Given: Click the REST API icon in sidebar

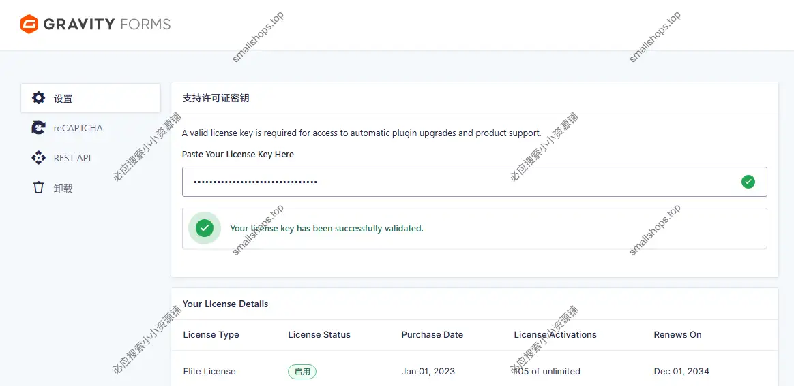Looking at the screenshot, I should click(39, 158).
